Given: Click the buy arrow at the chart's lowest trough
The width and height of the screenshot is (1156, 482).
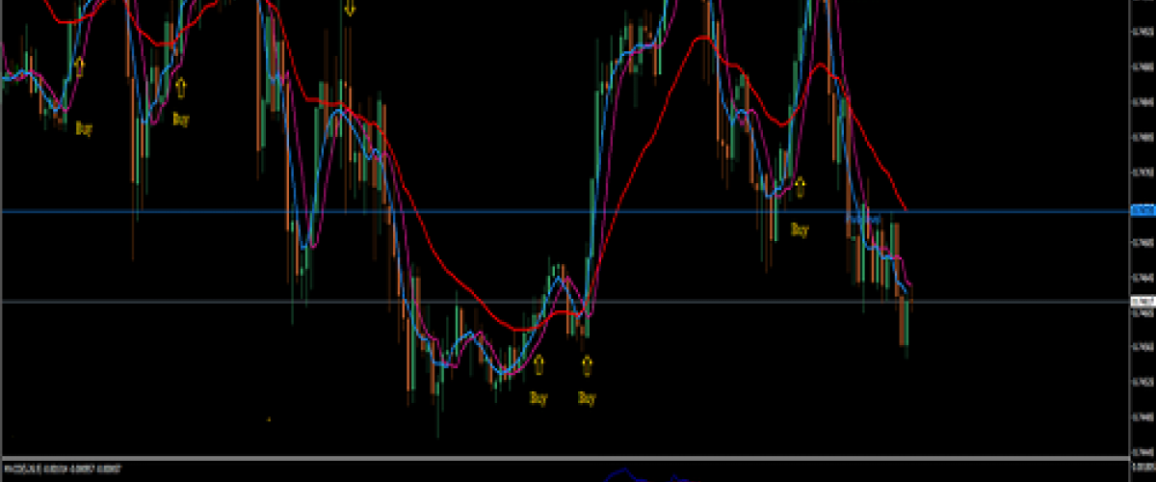Looking at the screenshot, I should [539, 364].
